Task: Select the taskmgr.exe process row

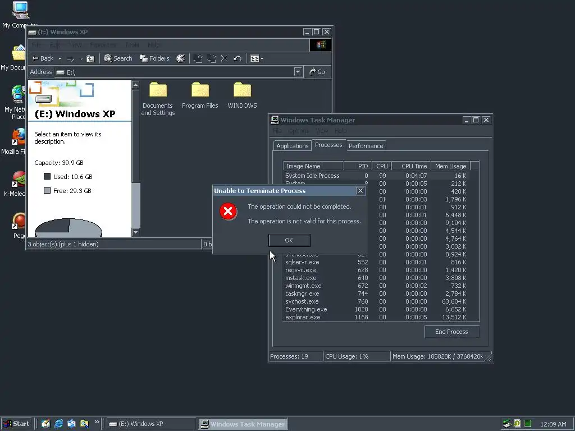Action: point(377,294)
